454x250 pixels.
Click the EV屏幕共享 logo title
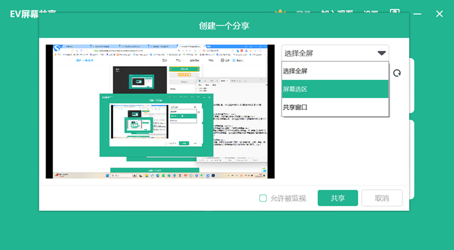click(33, 14)
